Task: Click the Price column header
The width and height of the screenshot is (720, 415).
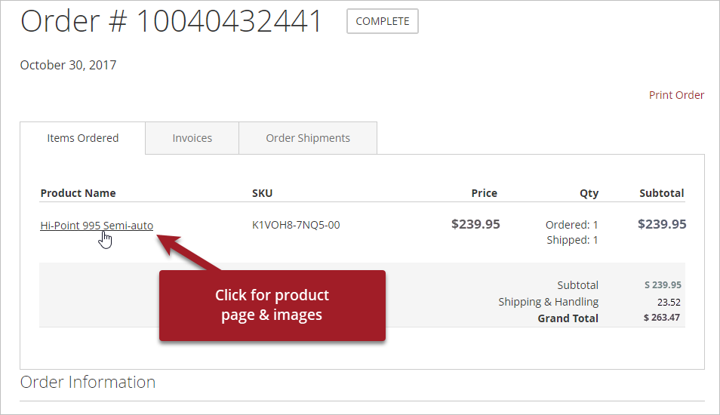Action: tap(484, 193)
